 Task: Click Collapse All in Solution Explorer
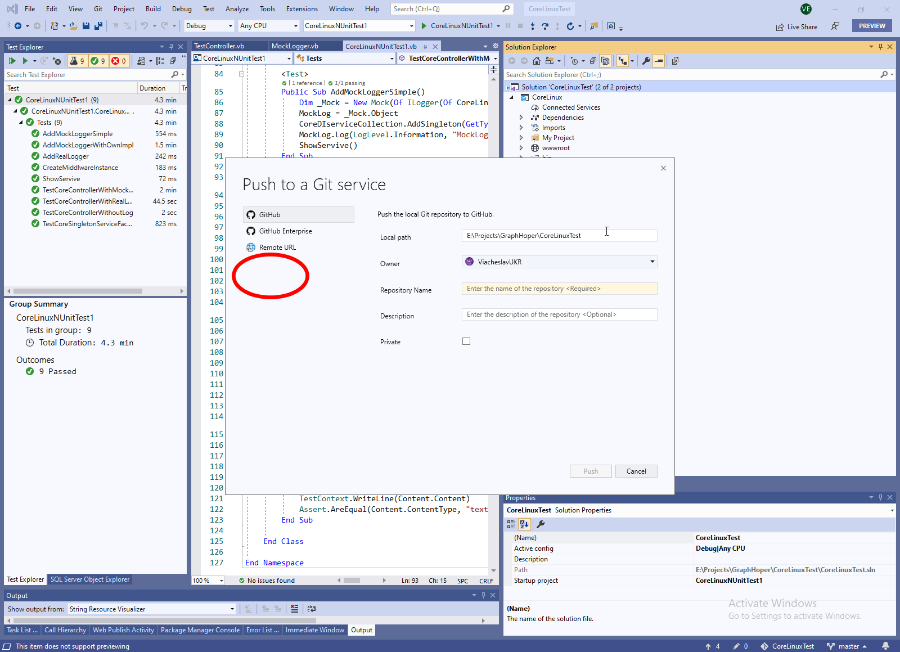[x=593, y=61]
